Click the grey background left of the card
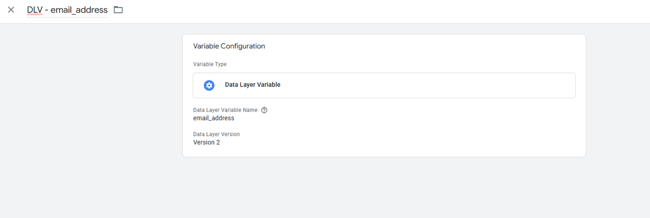The width and height of the screenshot is (650, 218). pos(92,108)
